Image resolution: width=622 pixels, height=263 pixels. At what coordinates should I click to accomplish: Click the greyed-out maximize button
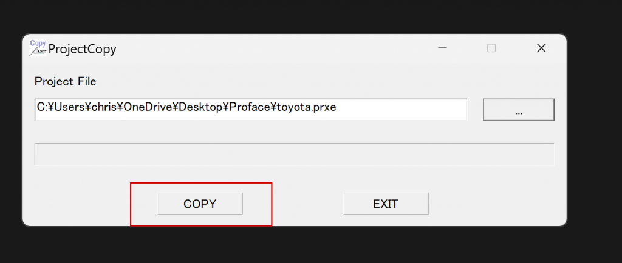pyautogui.click(x=491, y=48)
